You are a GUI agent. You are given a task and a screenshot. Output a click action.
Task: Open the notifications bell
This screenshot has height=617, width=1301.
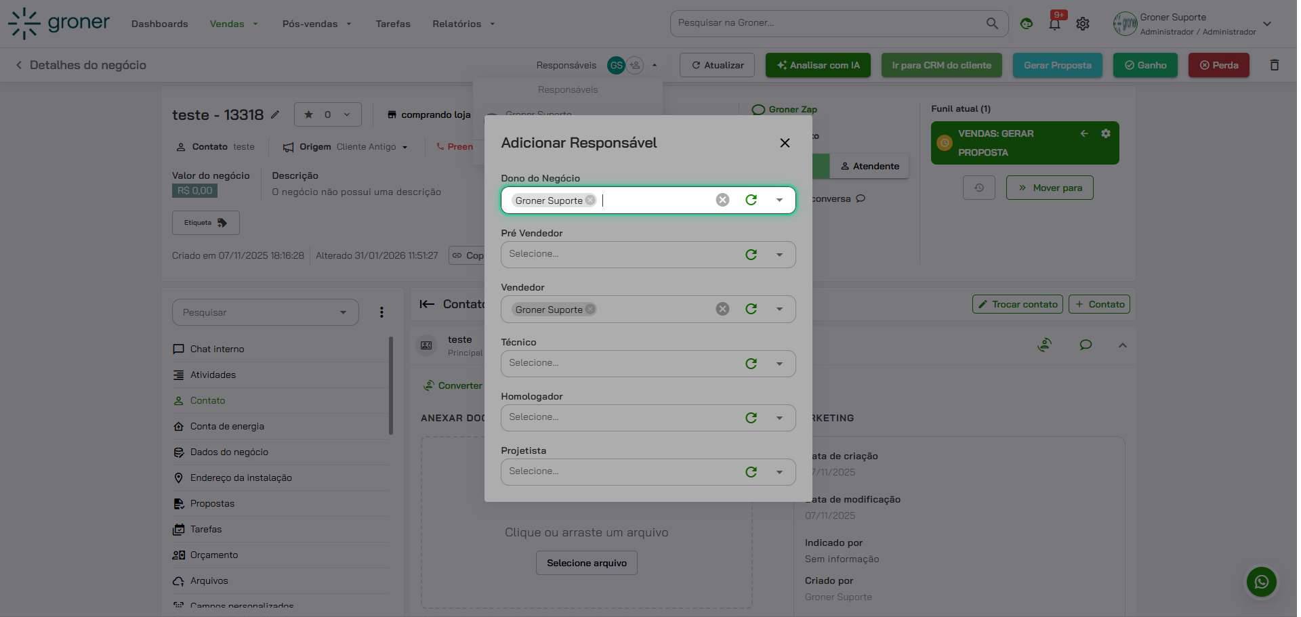(x=1054, y=24)
